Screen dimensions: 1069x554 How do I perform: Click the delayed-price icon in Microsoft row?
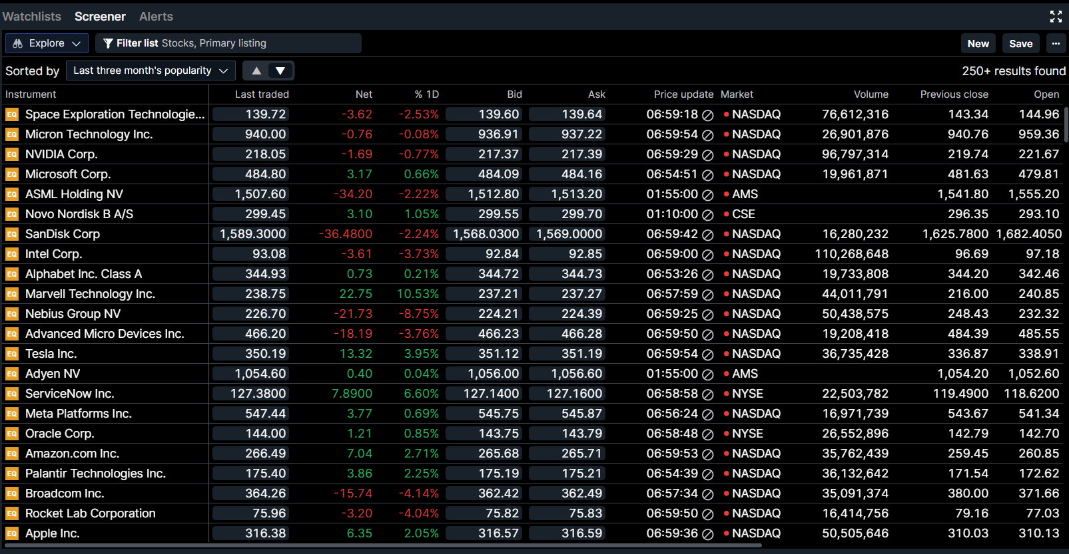(708, 175)
